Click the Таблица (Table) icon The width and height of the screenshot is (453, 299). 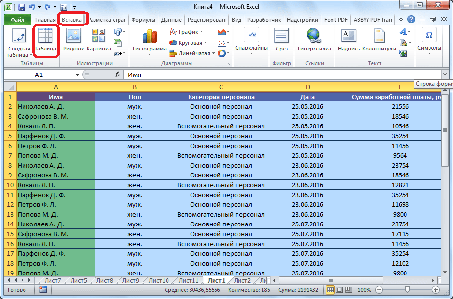point(46,40)
